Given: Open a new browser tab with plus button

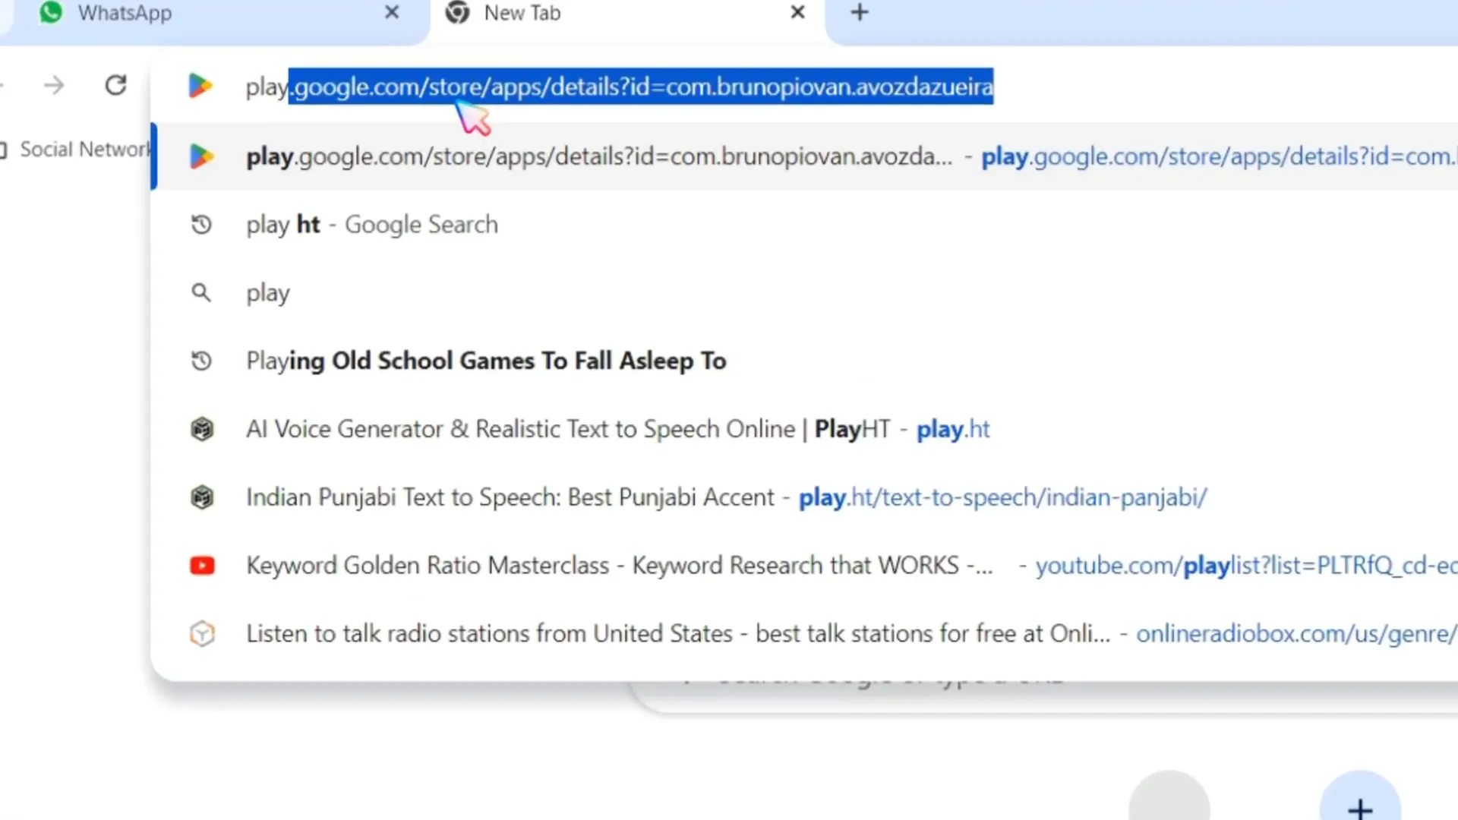Looking at the screenshot, I should pos(860,13).
